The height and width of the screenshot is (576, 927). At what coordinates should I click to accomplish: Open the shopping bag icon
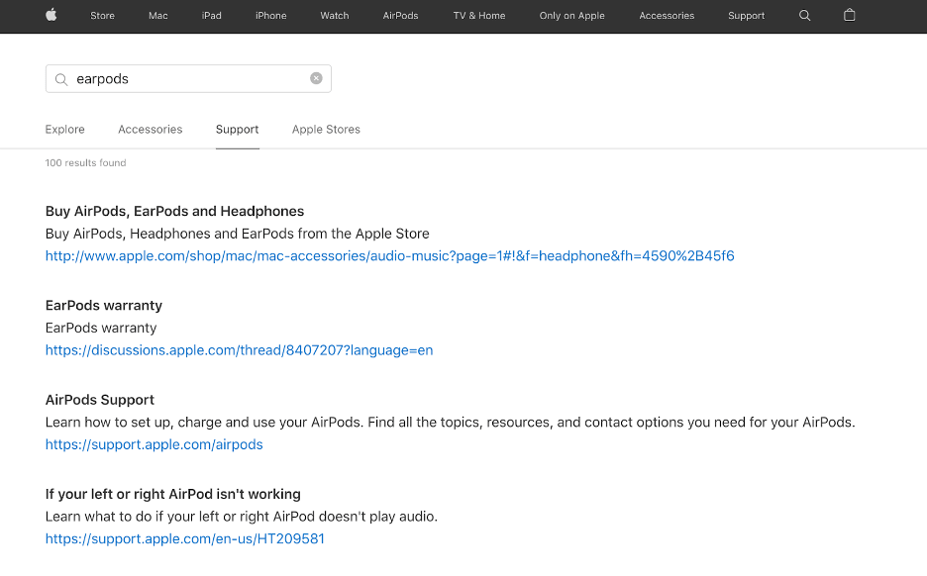(849, 16)
